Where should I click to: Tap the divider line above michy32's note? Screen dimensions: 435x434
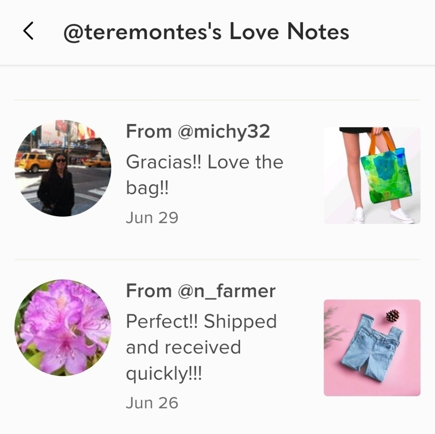[217, 100]
